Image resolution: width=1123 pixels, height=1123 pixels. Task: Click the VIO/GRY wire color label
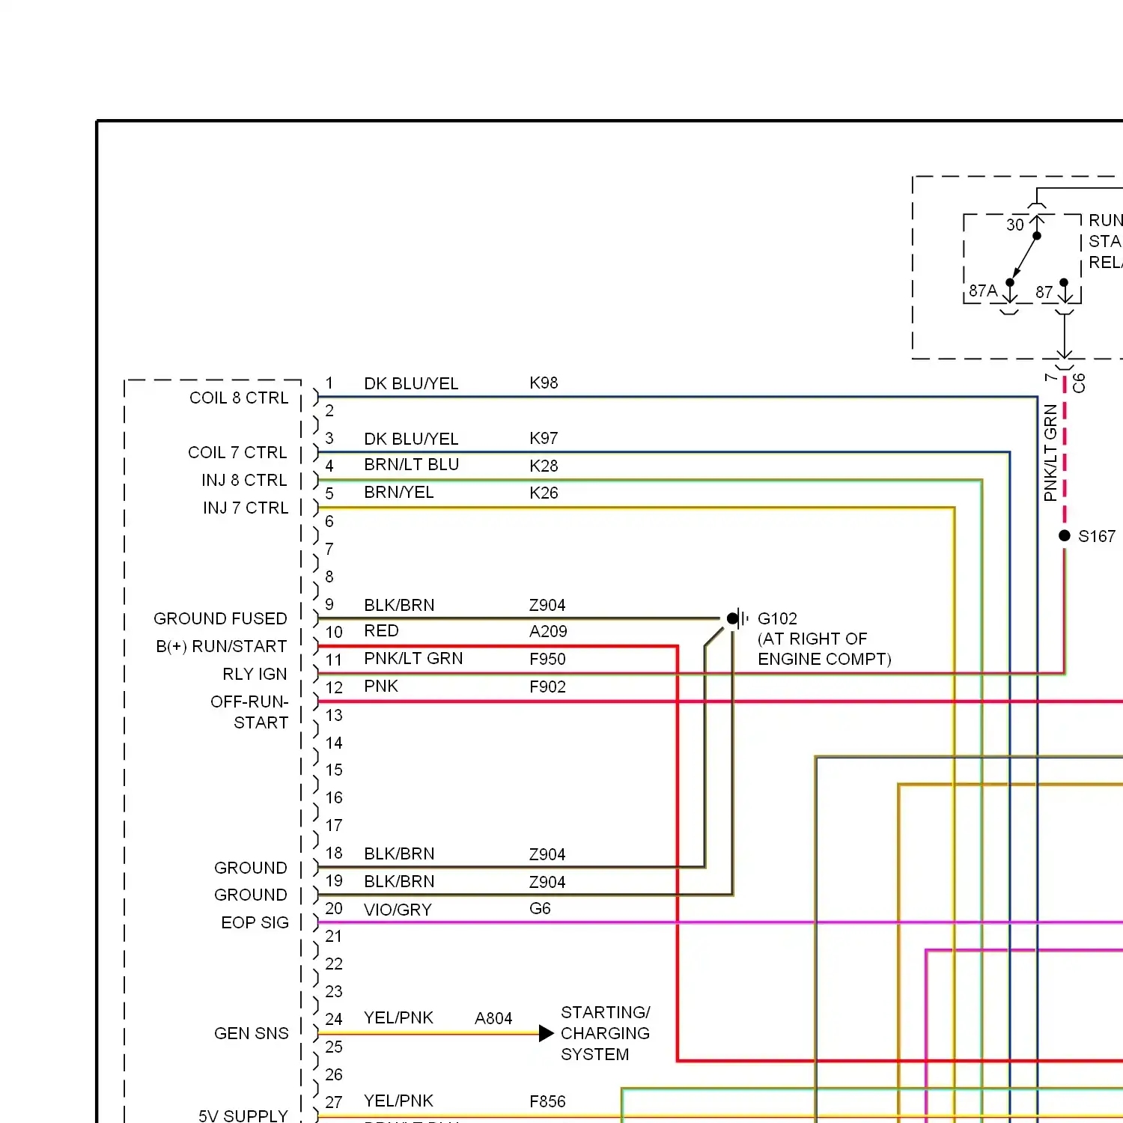[398, 910]
